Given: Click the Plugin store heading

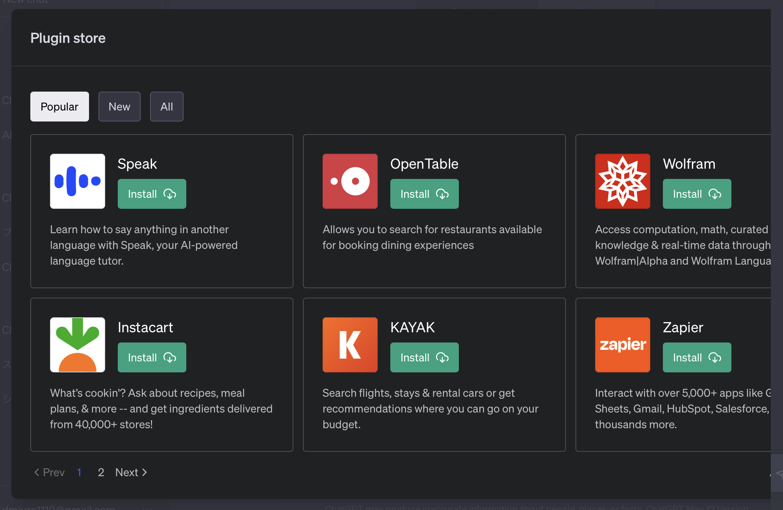Looking at the screenshot, I should tap(68, 38).
